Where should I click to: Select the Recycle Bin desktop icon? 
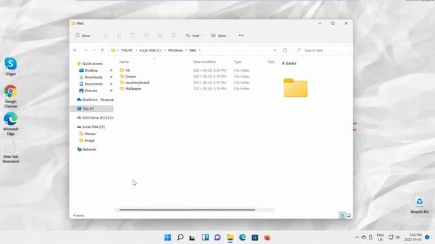pos(419,205)
